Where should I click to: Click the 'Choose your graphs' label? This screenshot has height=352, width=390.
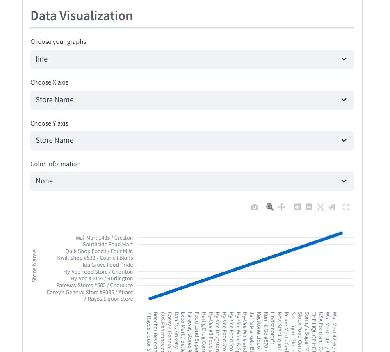[x=58, y=42]
